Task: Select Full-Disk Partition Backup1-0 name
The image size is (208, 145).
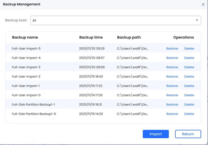Action: [x=34, y=114]
